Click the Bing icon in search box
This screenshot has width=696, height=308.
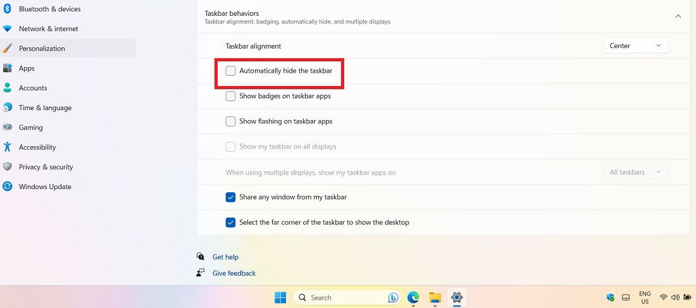(393, 297)
